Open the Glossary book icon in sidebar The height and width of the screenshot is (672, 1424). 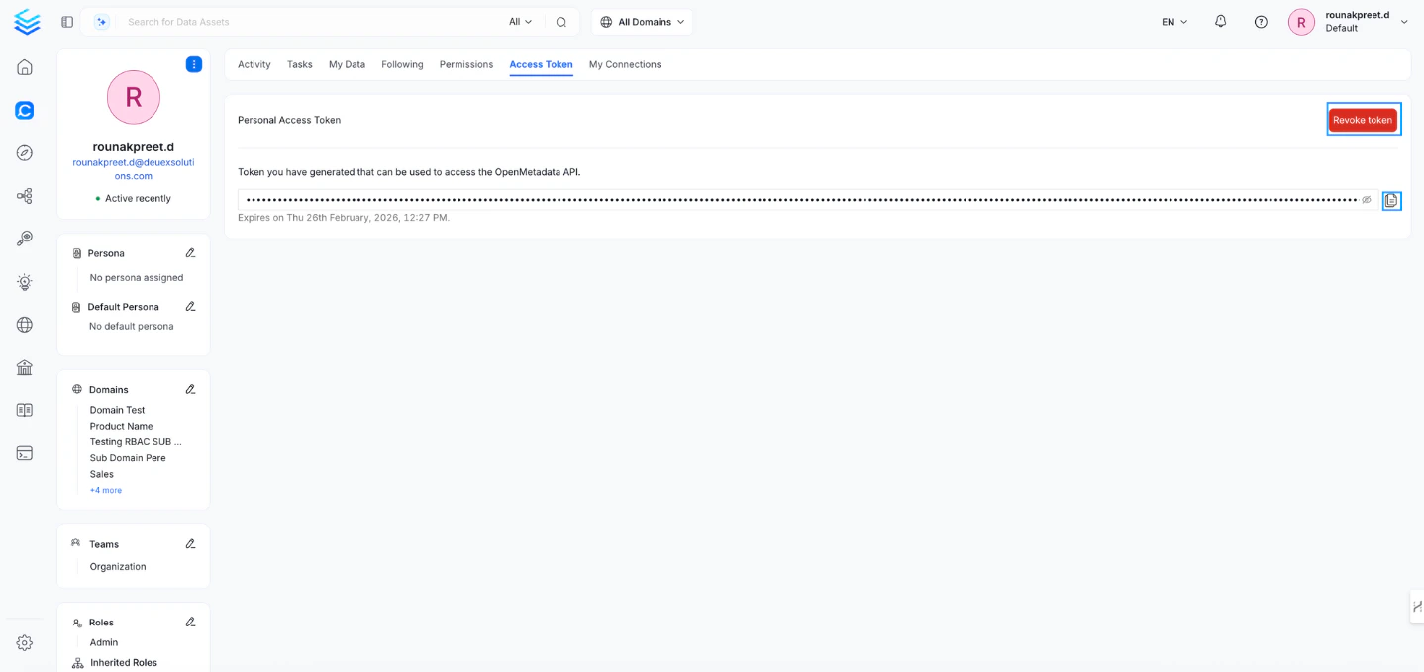click(x=25, y=410)
